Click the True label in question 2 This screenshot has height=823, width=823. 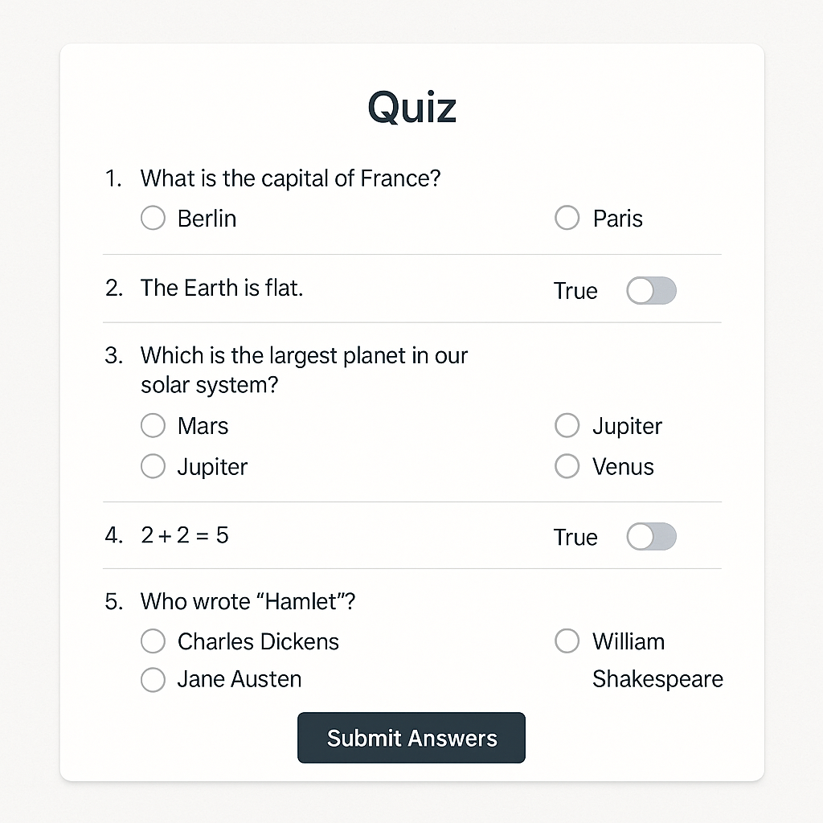(x=575, y=291)
